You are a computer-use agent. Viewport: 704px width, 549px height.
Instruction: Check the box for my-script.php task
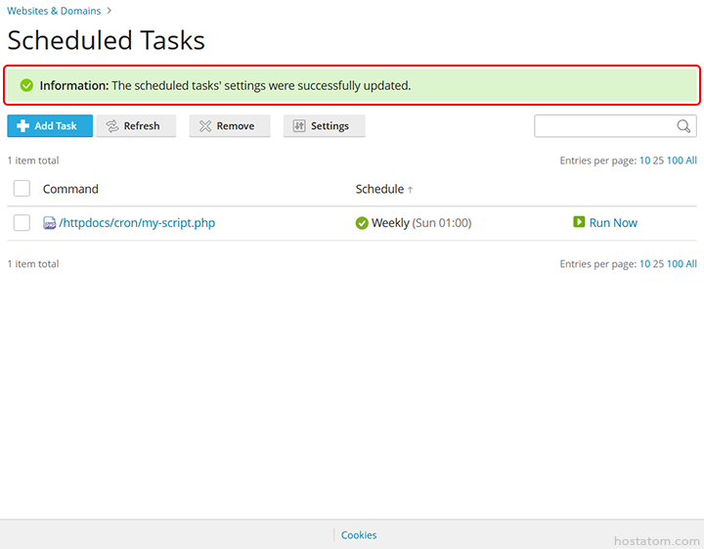pyautogui.click(x=22, y=223)
